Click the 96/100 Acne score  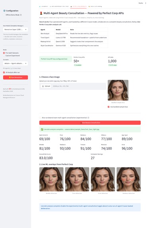pyautogui.click(x=127, y=148)
